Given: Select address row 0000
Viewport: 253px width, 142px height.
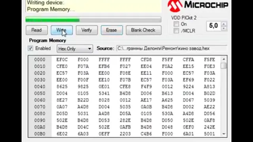Looking at the screenshot, I should (40, 60).
